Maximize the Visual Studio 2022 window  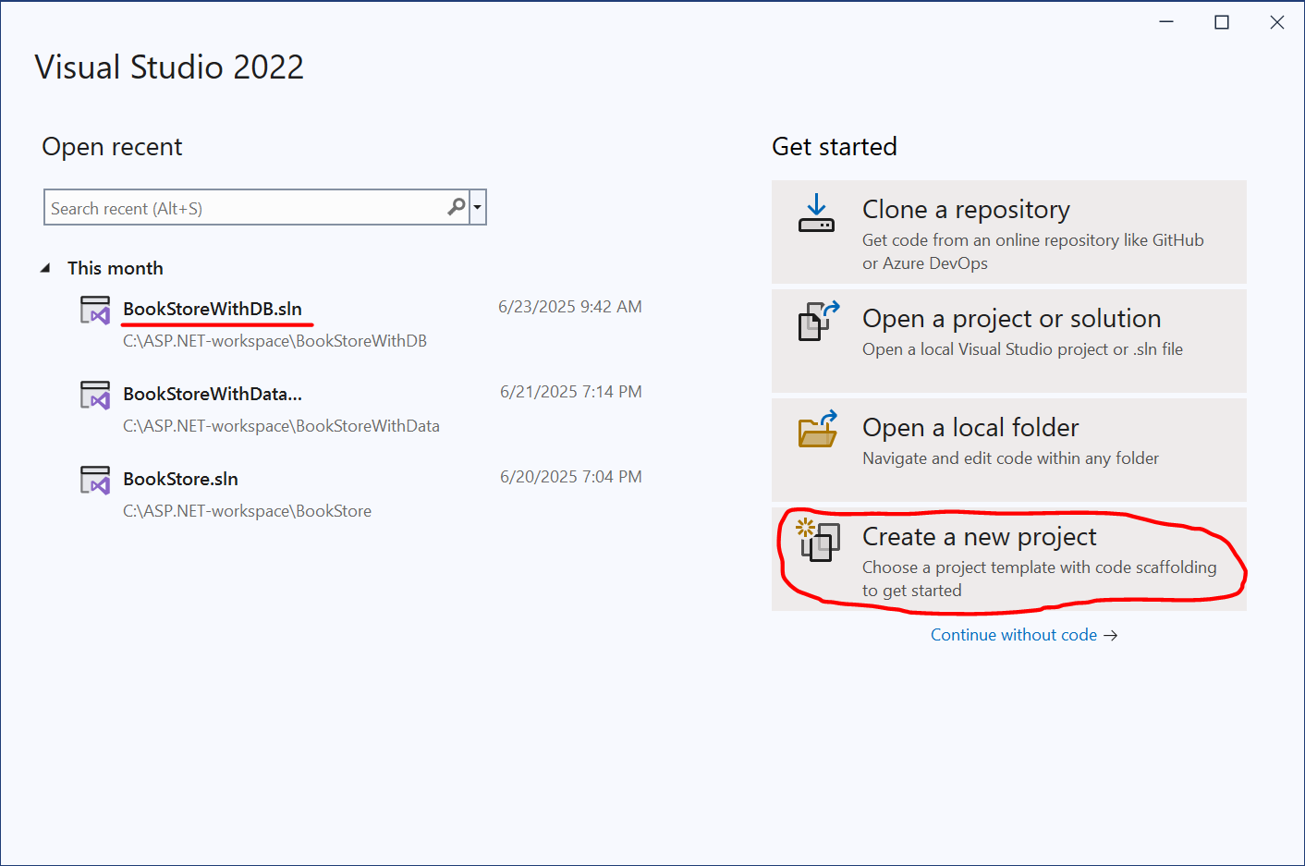[x=1222, y=22]
